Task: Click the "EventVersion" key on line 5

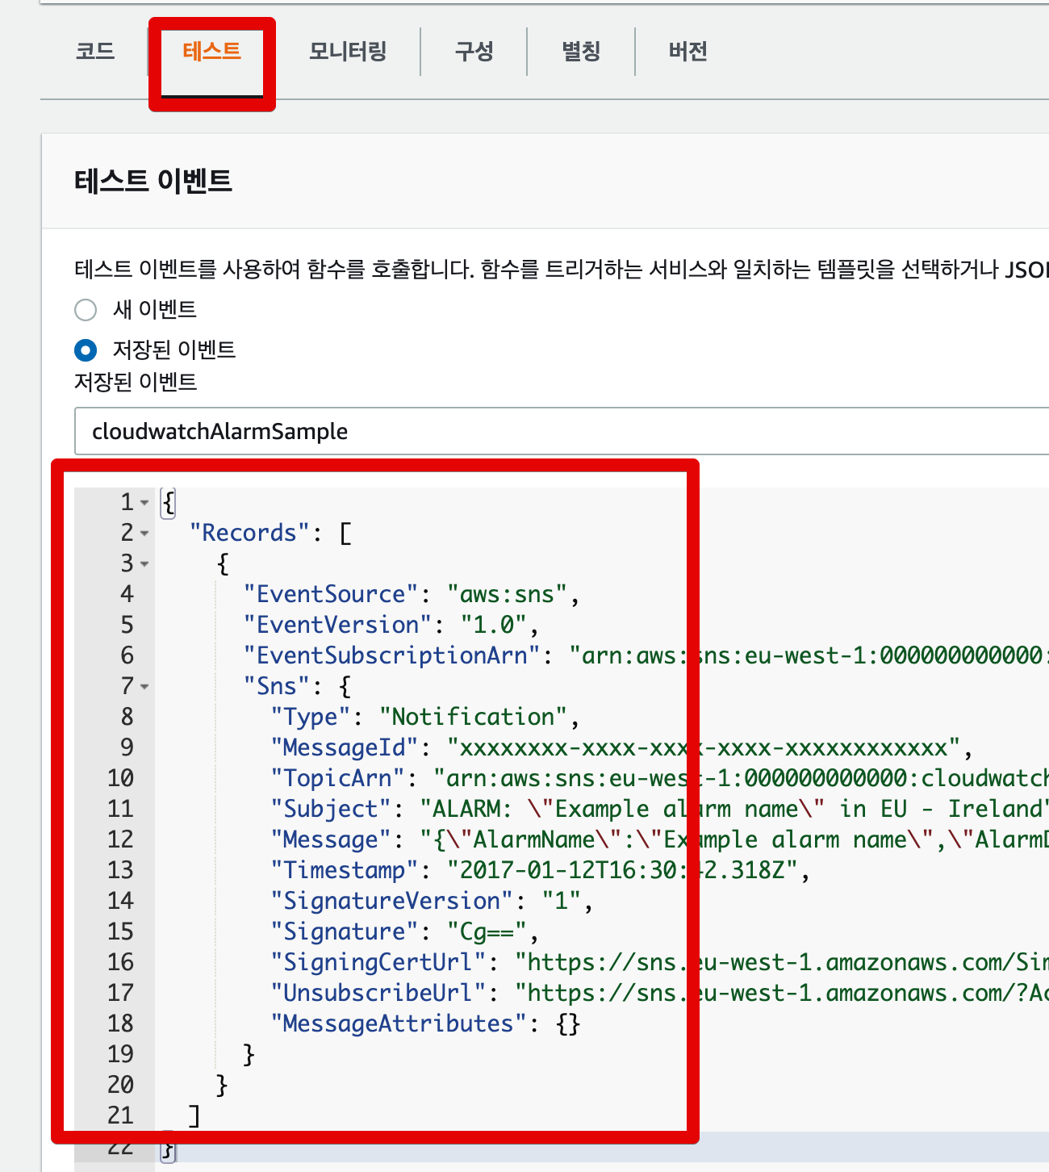Action: (x=338, y=626)
